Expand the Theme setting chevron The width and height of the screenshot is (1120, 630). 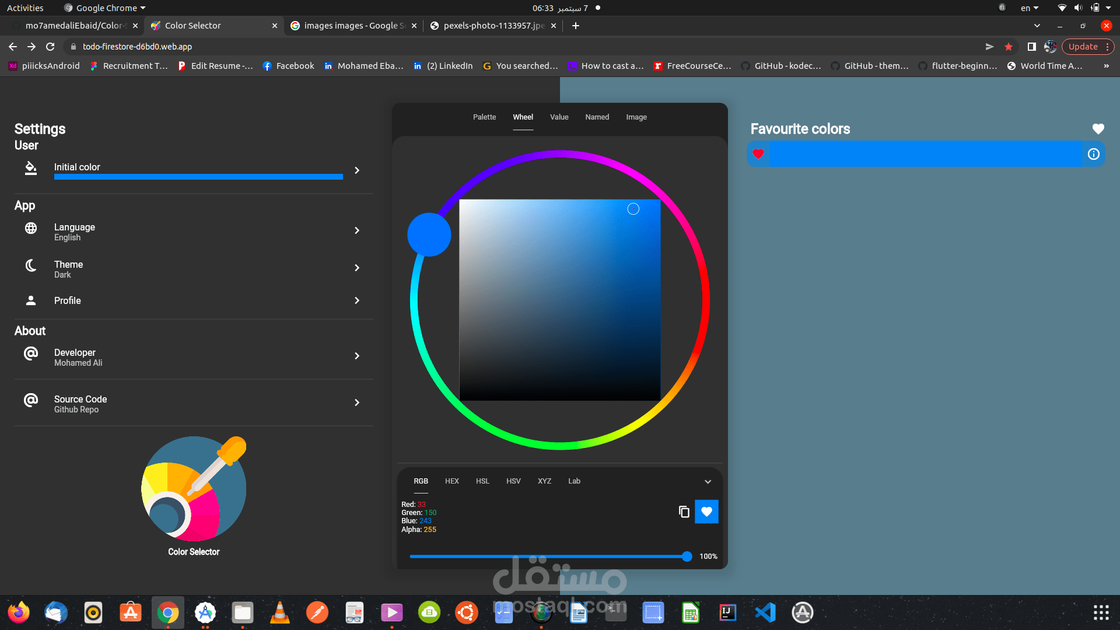coord(357,268)
